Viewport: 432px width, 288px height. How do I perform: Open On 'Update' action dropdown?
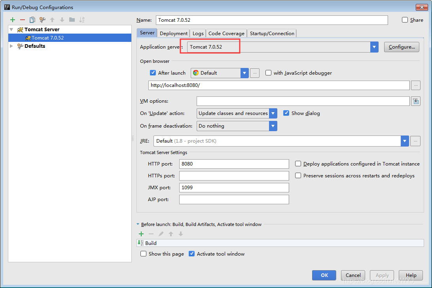(273, 113)
